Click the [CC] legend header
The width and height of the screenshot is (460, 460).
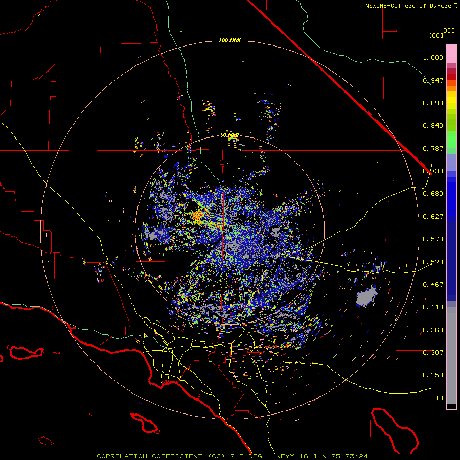tap(436, 35)
